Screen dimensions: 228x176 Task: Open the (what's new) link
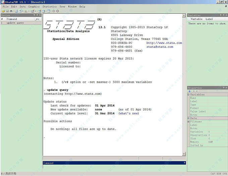(129, 113)
